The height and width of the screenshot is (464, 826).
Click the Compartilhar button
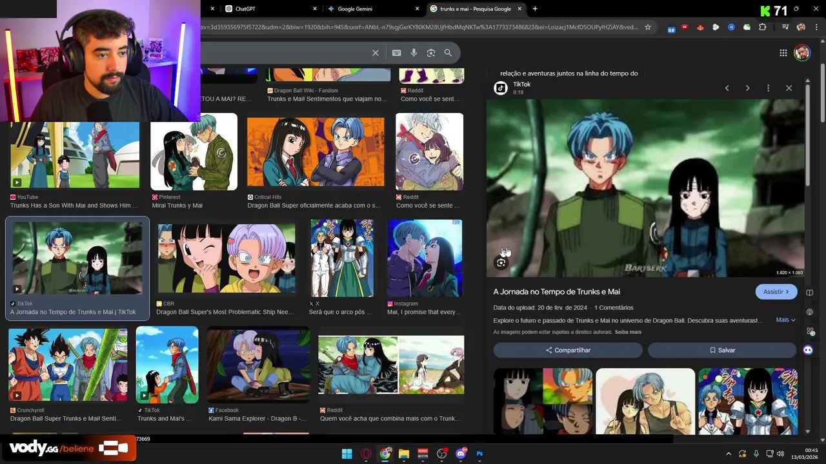click(x=568, y=350)
